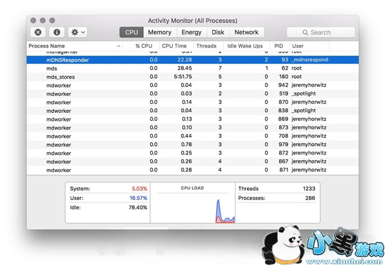
Task: Sort by Idle Wake Ups column header
Action: coord(245,46)
